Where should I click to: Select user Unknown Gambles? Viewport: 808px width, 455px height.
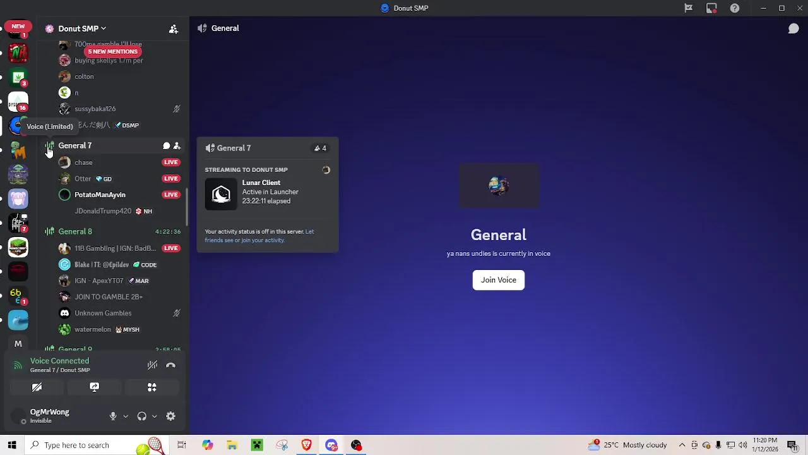[x=103, y=313]
